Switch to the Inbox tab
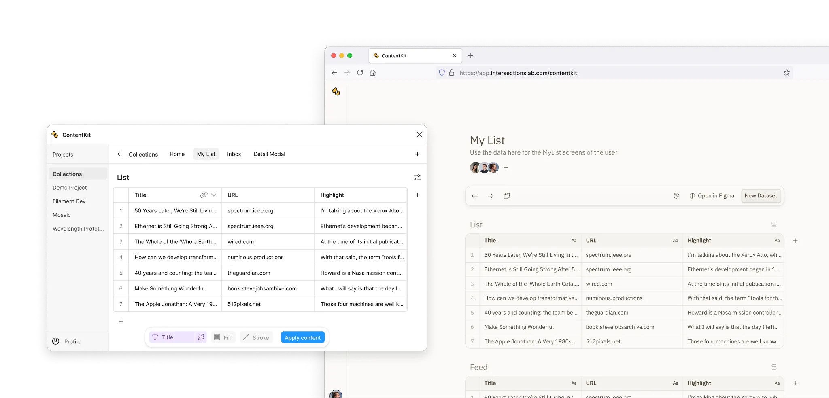This screenshot has width=829, height=398. tap(234, 154)
